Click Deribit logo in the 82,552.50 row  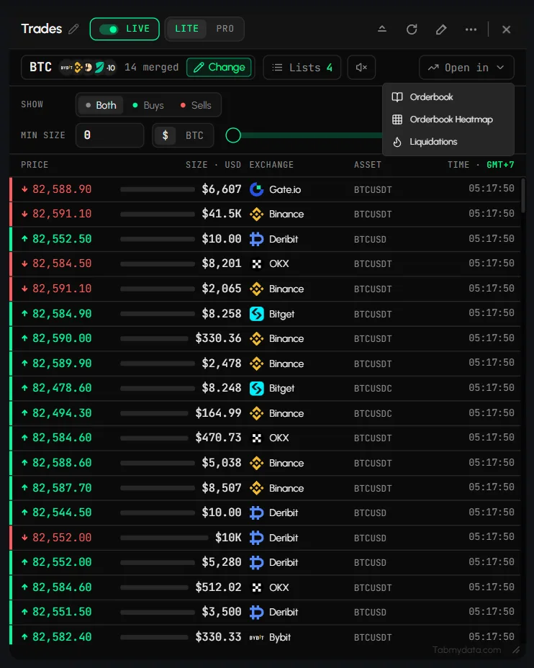(x=256, y=239)
